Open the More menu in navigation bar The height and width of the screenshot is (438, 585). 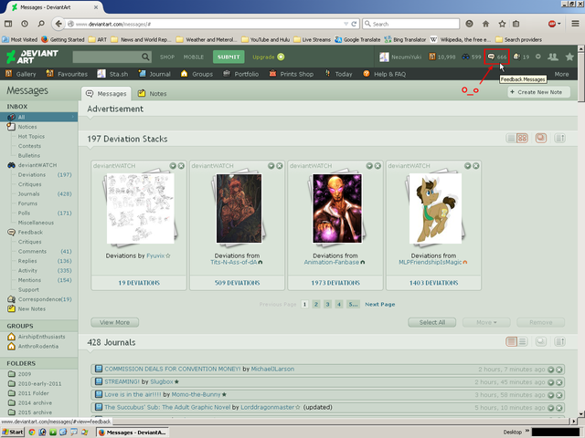pyautogui.click(x=561, y=74)
